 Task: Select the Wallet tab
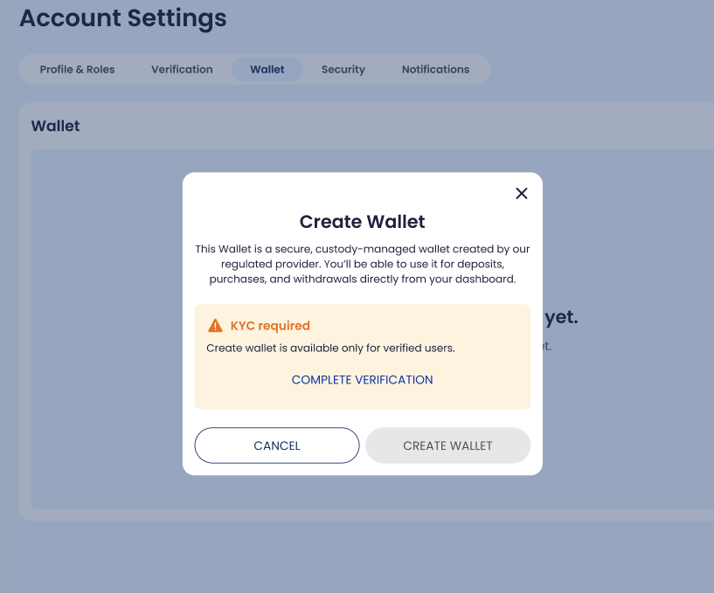tap(267, 70)
